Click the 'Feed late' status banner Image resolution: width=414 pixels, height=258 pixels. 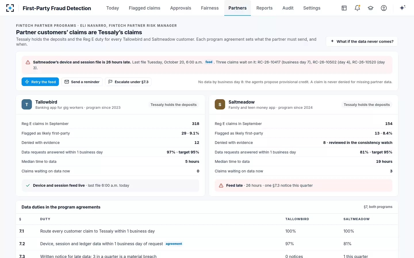(x=304, y=185)
